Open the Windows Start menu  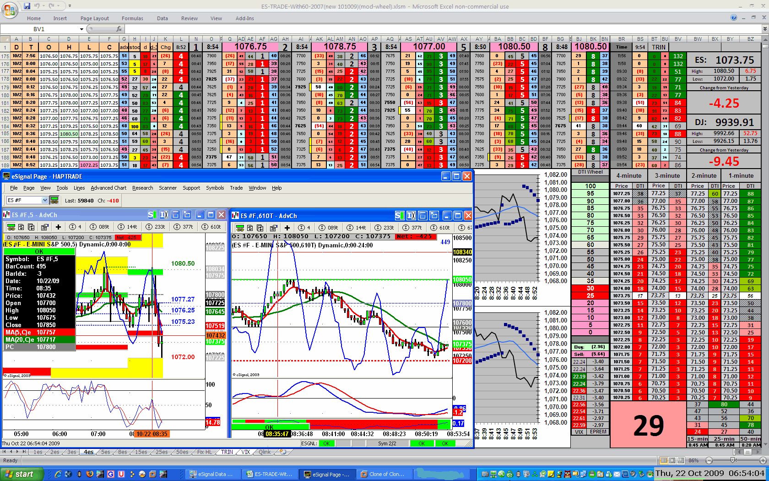click(22, 474)
